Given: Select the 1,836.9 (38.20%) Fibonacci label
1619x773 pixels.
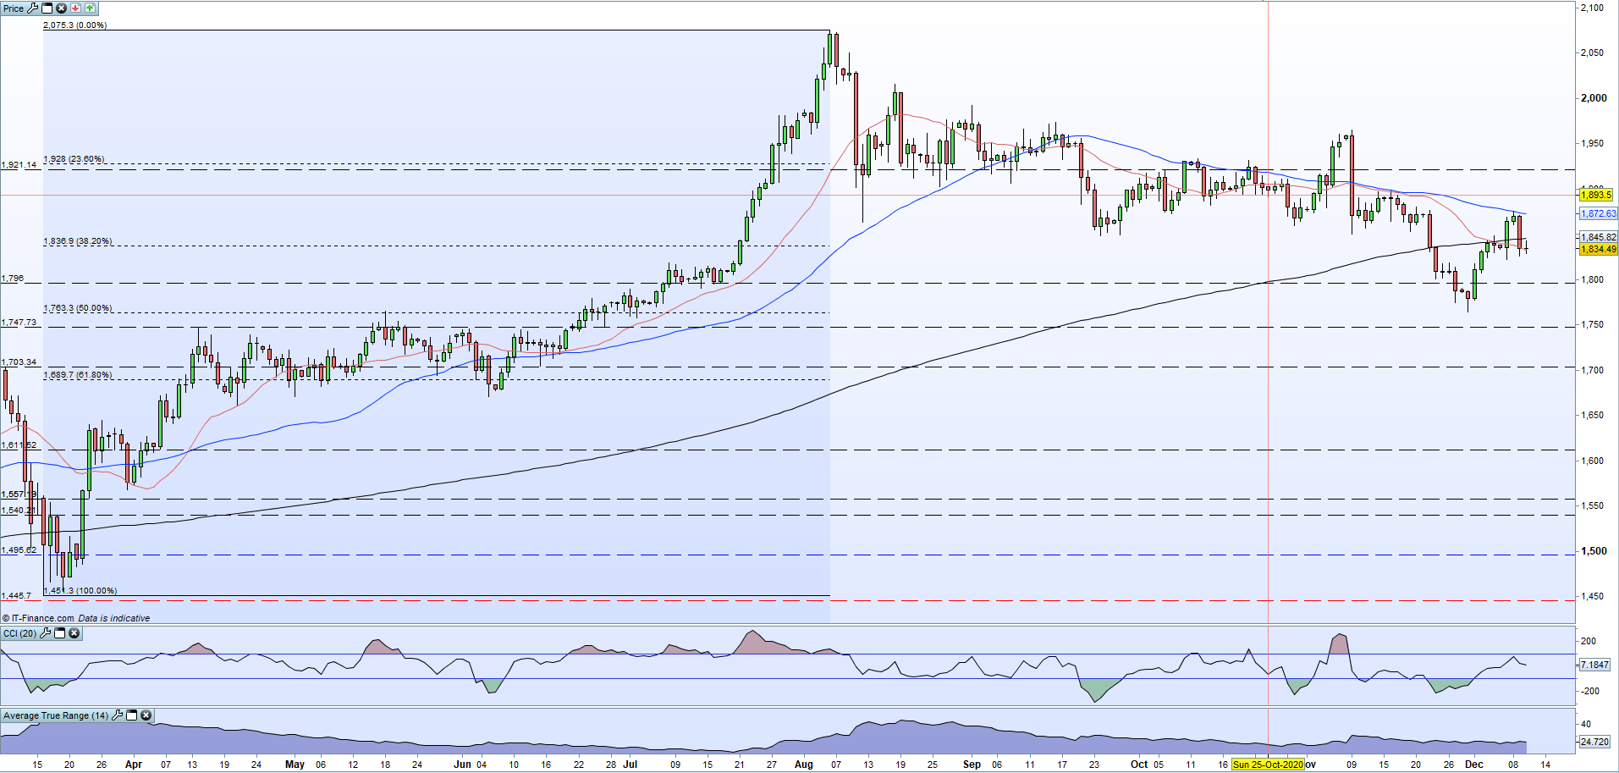Looking at the screenshot, I should 78,241.
